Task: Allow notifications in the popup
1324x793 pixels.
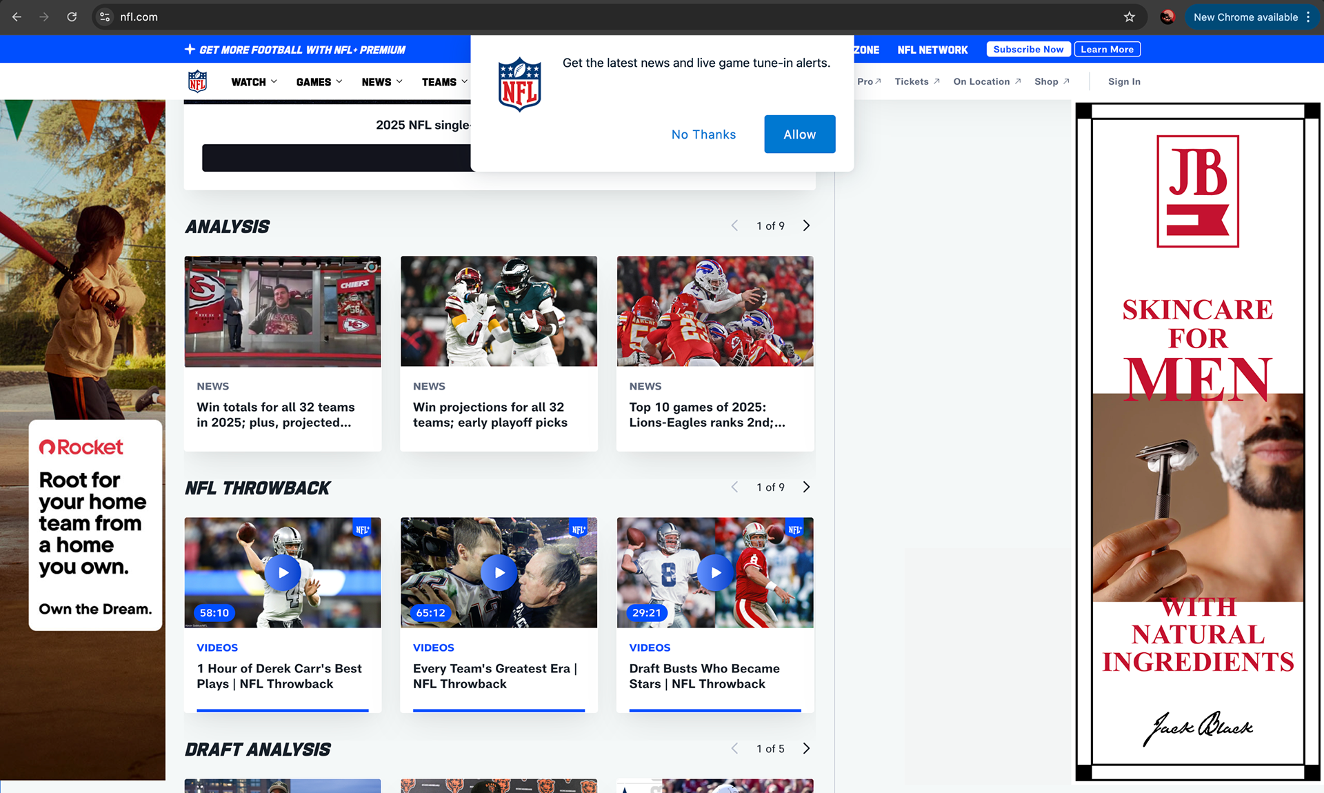Action: click(x=799, y=134)
